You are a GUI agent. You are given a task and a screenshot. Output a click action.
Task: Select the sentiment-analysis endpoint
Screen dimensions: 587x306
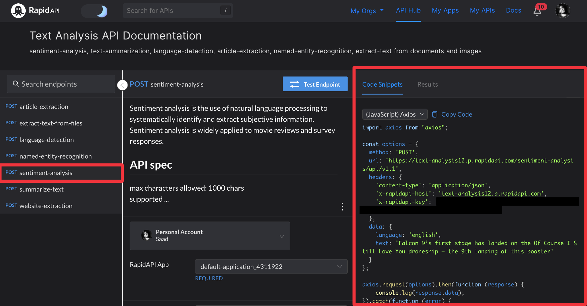(x=61, y=173)
